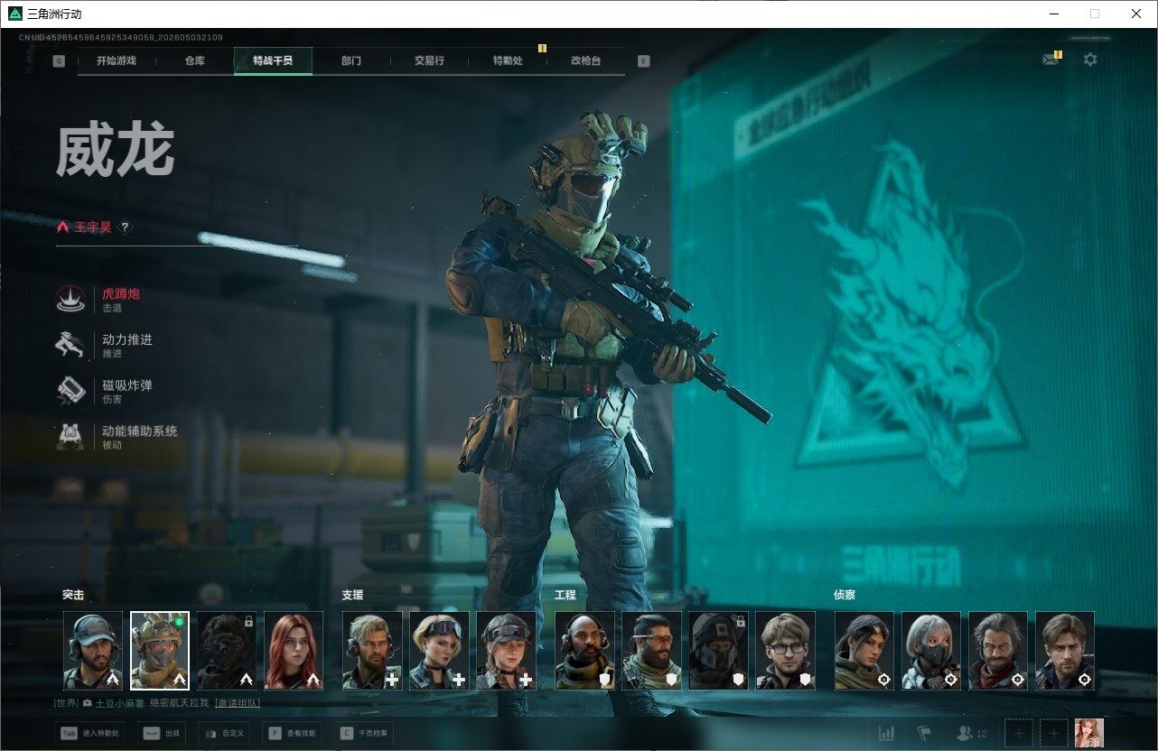Click the 进入特勤处 button

click(x=91, y=734)
